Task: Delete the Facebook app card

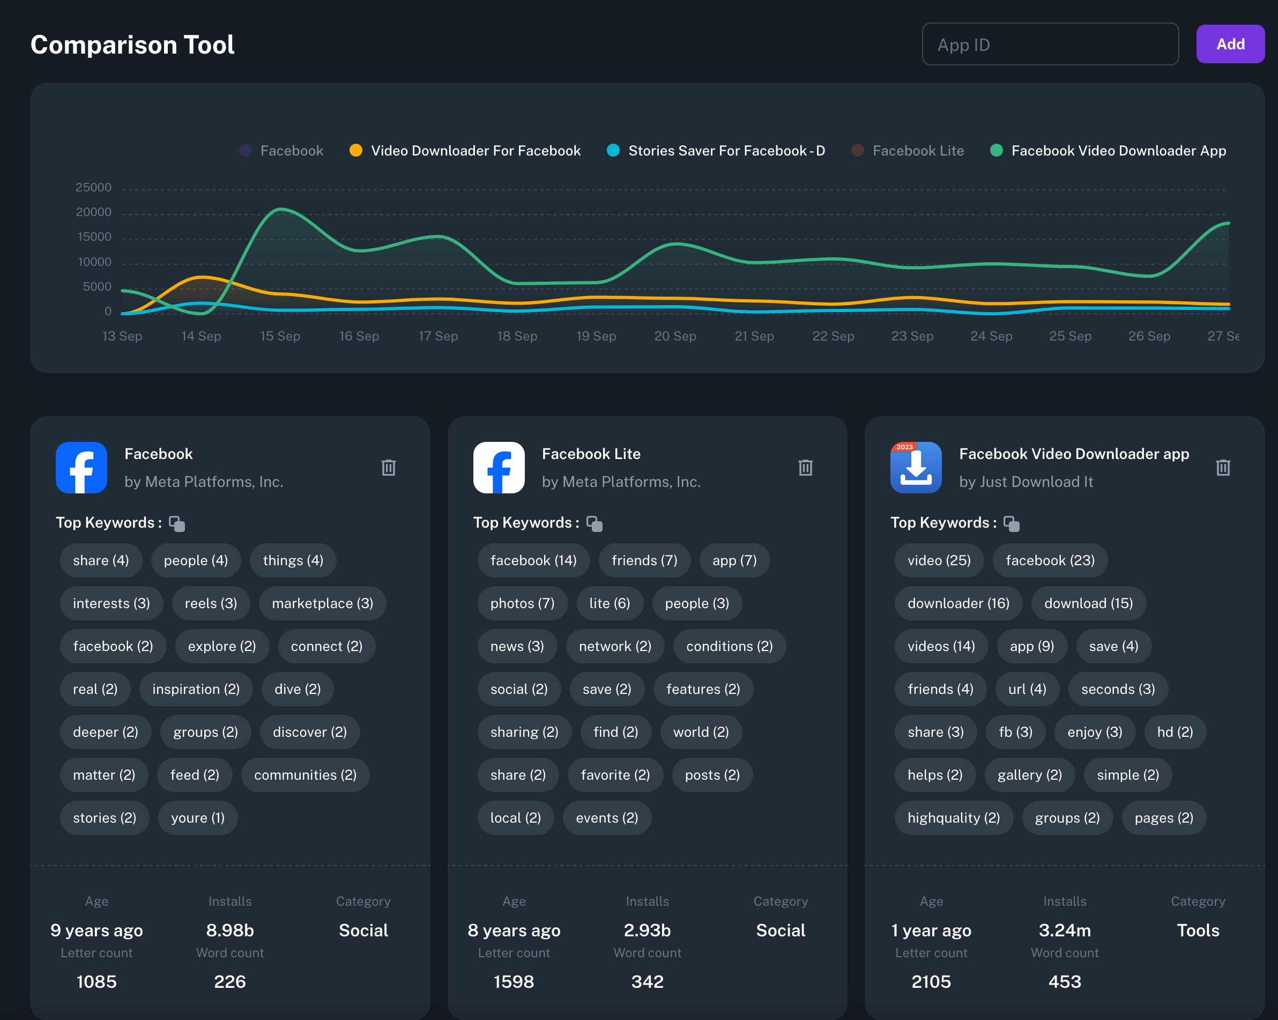Action: [x=388, y=467]
